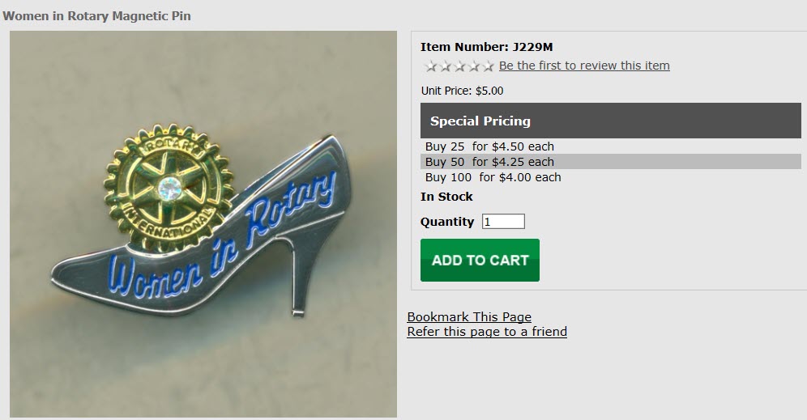Click the high heel pin product image
Screen dimensions: 807x420
203,224
